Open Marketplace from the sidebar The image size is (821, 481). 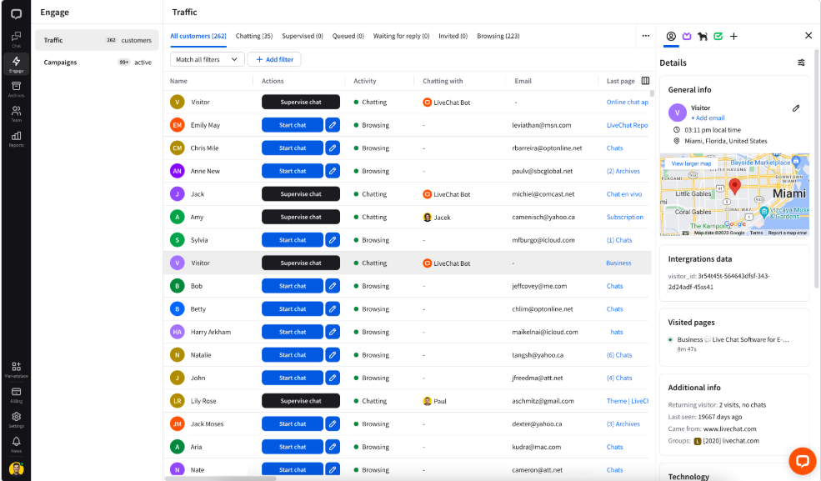(x=16, y=369)
